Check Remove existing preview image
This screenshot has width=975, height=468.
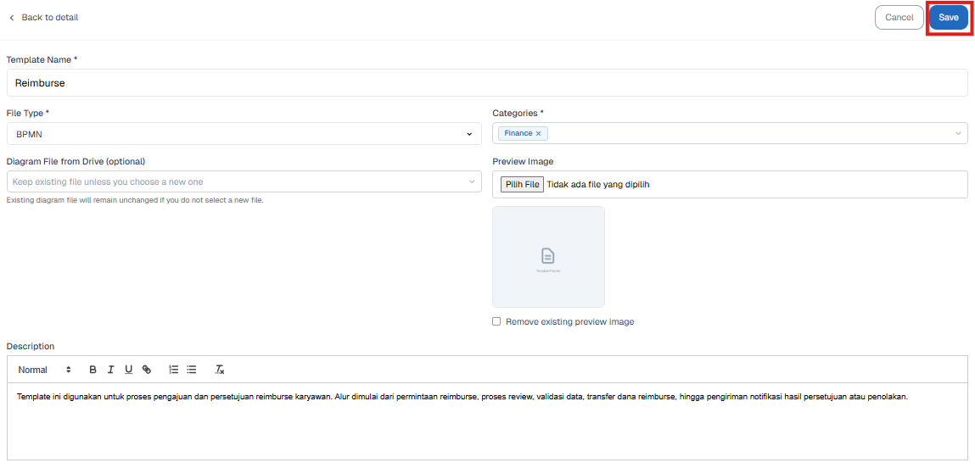496,322
